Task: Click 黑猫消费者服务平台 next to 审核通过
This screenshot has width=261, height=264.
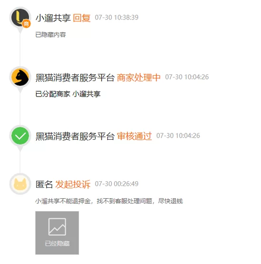Action: pyautogui.click(x=75, y=136)
